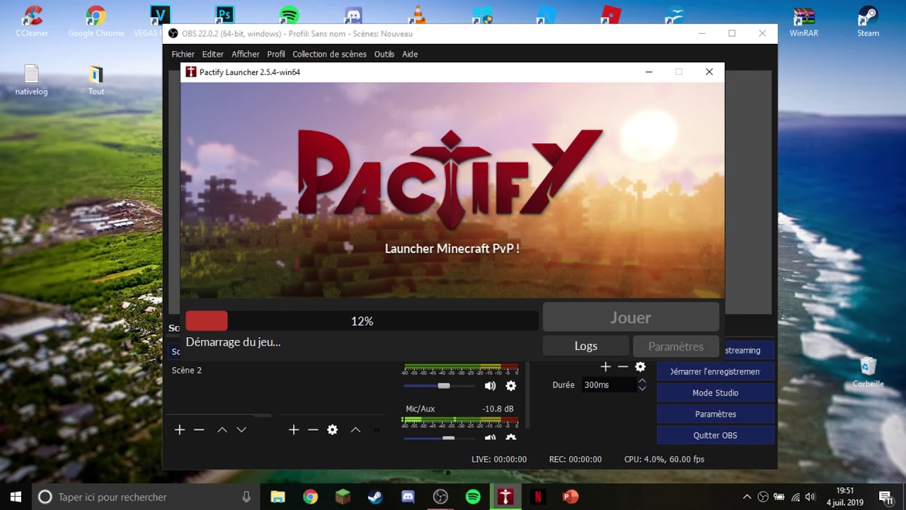This screenshot has height=510, width=906.
Task: Open File Explorer from taskbar
Action: click(x=277, y=497)
